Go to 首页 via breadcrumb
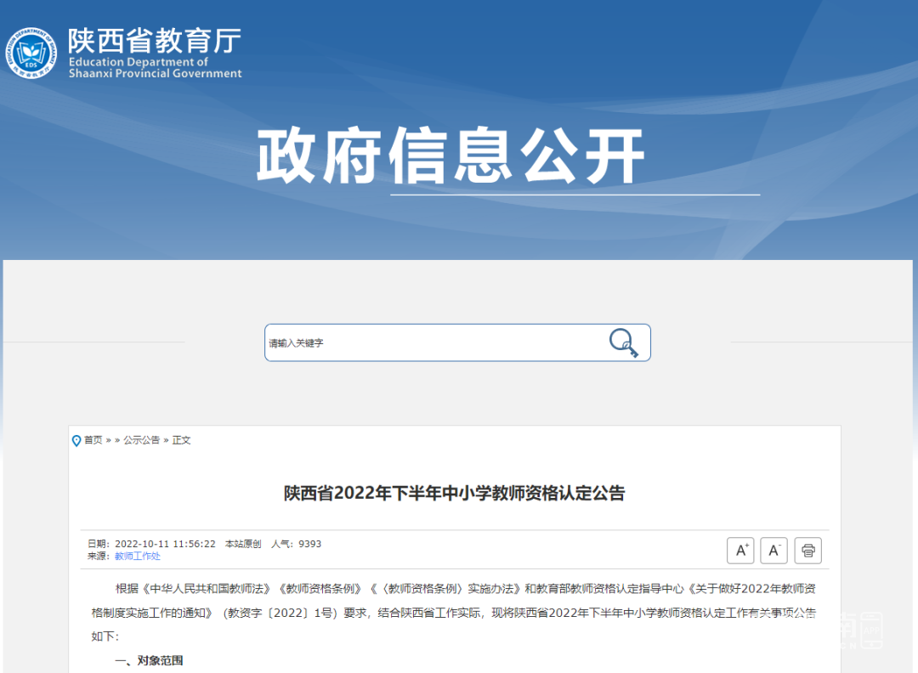Image resolution: width=918 pixels, height=673 pixels. coord(93,440)
